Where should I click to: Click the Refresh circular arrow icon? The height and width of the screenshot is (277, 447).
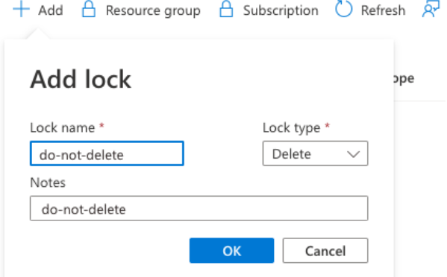(x=343, y=9)
